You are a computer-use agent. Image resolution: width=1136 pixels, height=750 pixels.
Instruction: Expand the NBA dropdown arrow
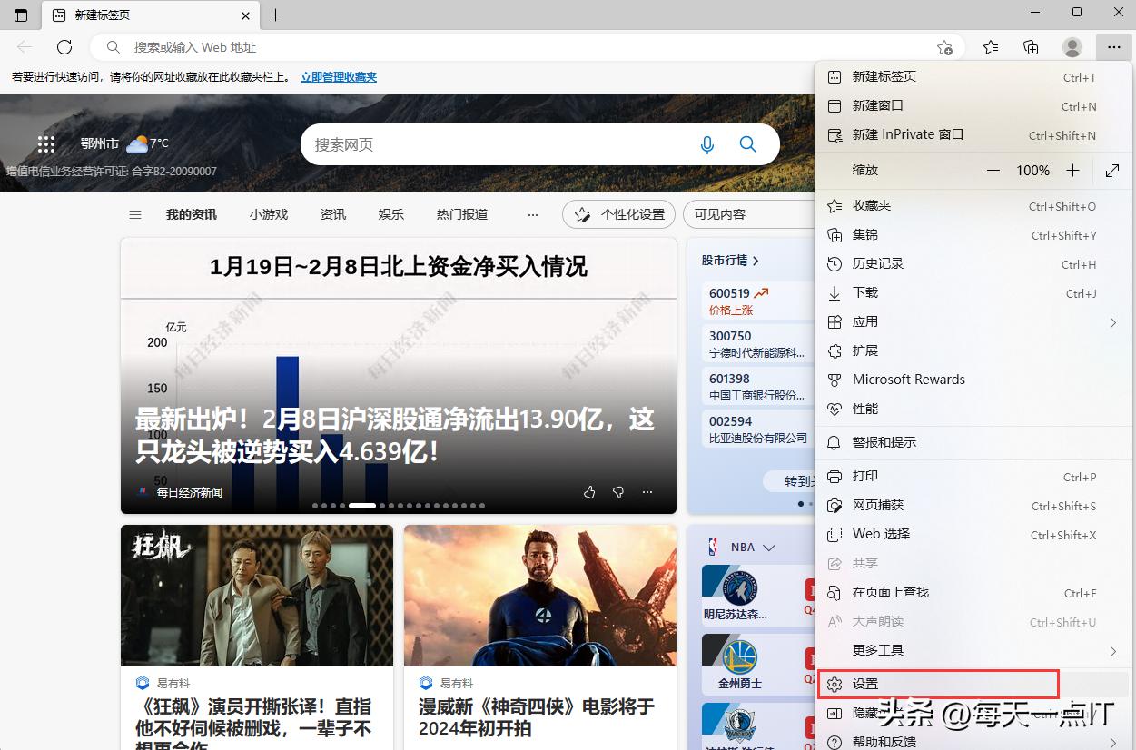[769, 547]
